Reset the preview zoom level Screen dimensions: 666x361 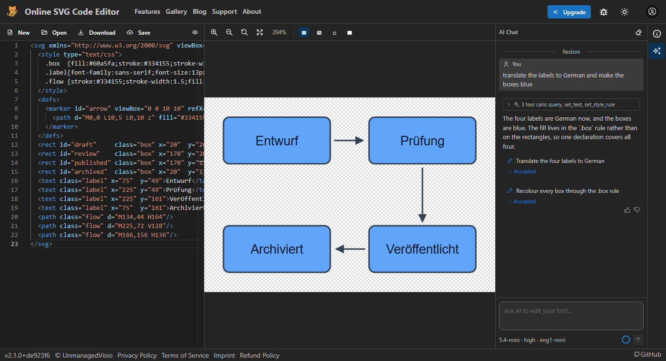[245, 32]
